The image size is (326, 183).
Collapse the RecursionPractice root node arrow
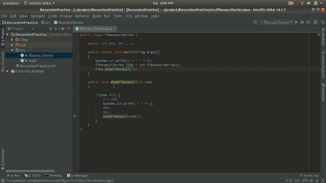[8, 35]
